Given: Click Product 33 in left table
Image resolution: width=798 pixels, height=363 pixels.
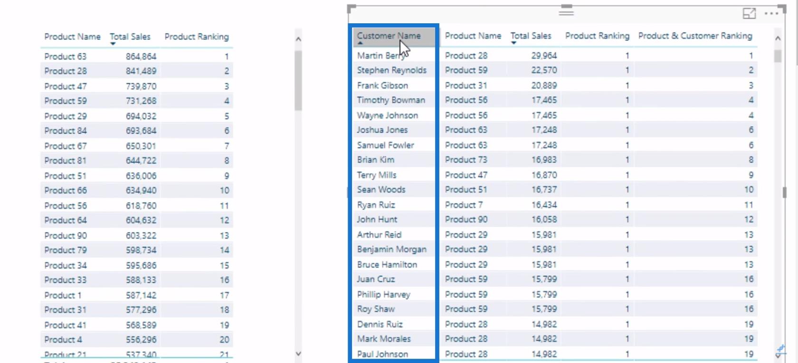Looking at the screenshot, I should point(66,280).
